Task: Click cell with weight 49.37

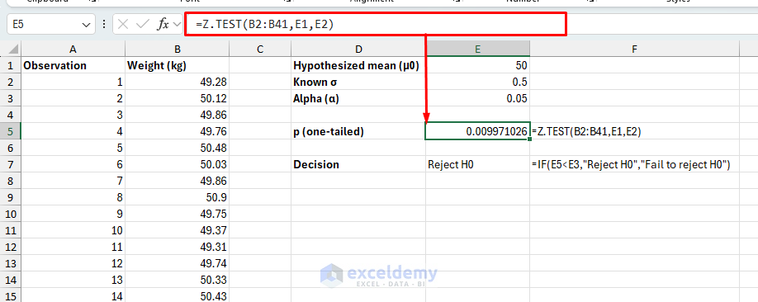Action: (178, 230)
